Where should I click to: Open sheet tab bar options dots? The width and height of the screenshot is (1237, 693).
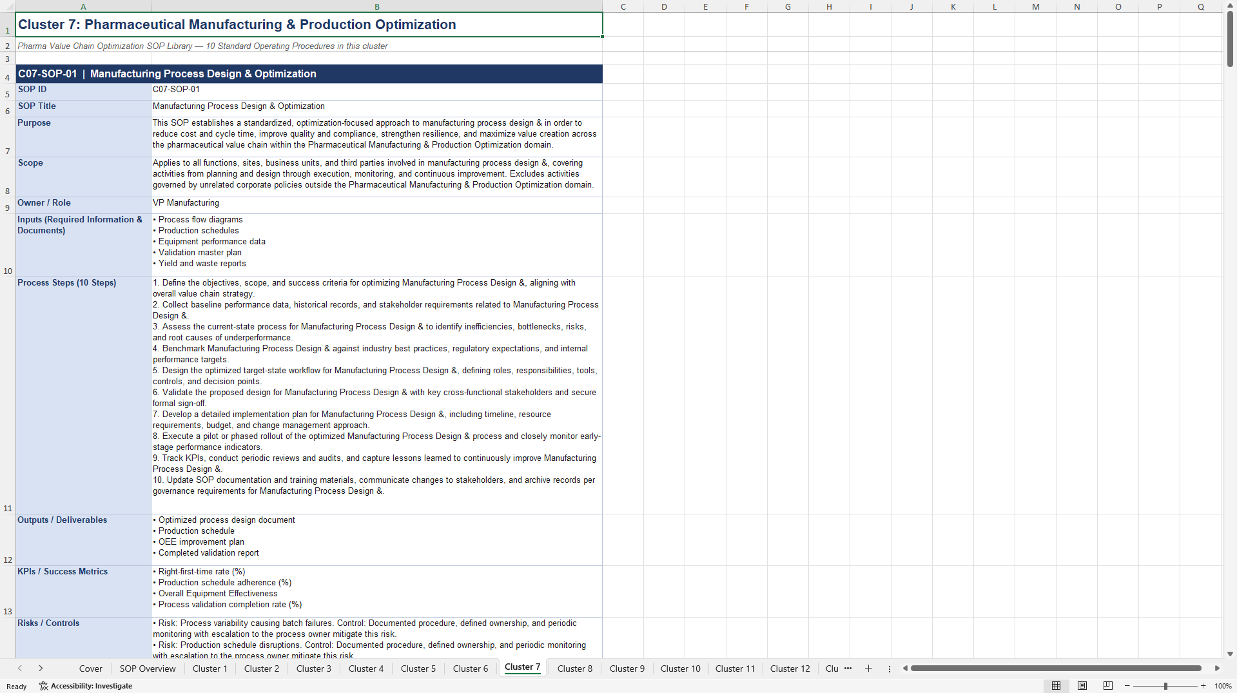[x=890, y=669]
